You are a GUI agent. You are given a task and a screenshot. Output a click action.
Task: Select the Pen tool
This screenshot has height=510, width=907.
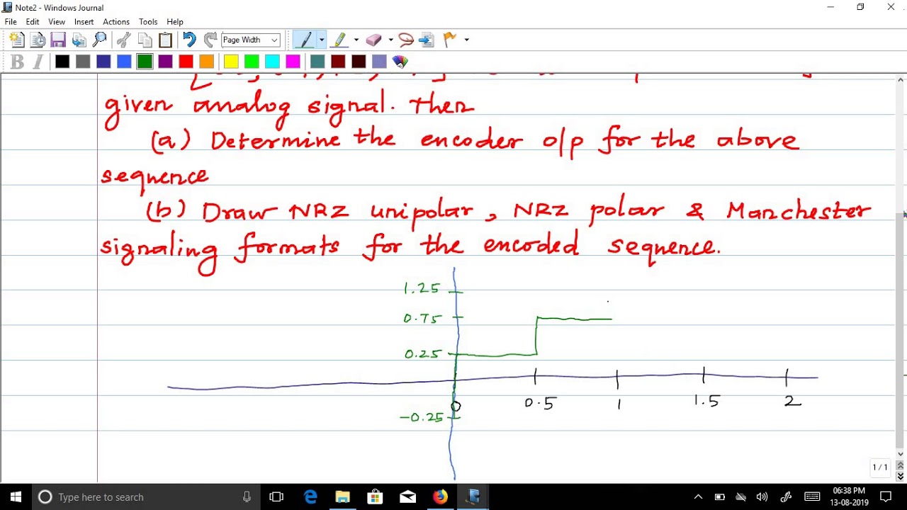click(305, 40)
